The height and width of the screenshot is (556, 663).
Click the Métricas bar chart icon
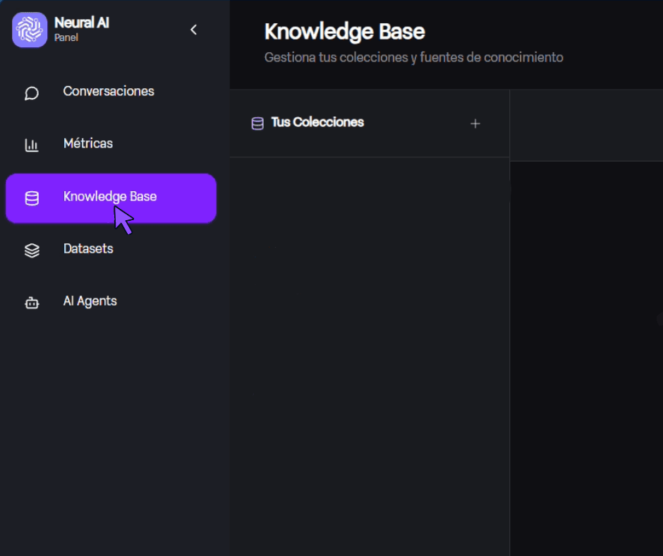click(x=32, y=145)
